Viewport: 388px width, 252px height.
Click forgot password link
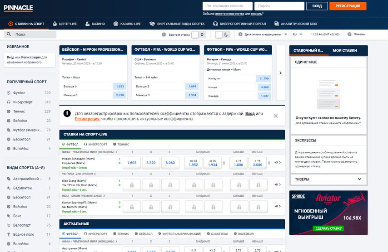[256, 14]
